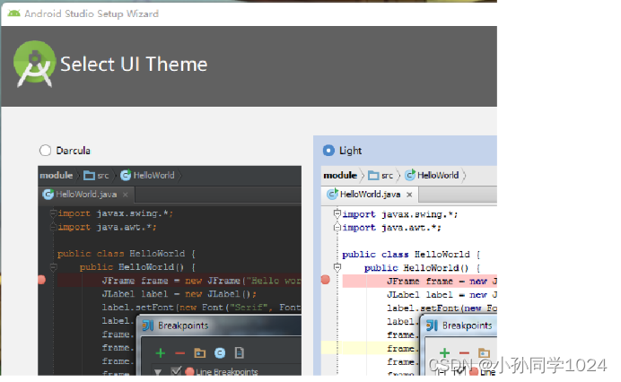Image resolution: width=621 pixels, height=382 pixels.
Task: Close HelloWorld.java tab in Light preview
Action: tap(409, 195)
